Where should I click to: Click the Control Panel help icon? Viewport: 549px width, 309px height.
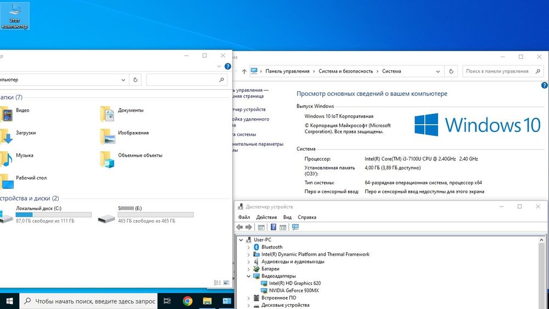(x=545, y=85)
